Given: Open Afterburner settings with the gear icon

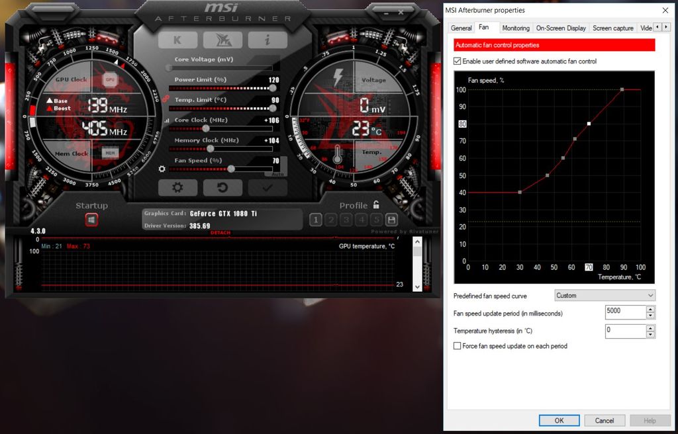Looking at the screenshot, I should [x=177, y=187].
